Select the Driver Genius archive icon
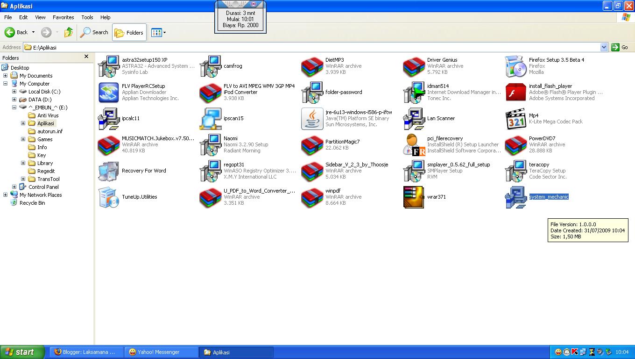635x359 pixels. (414, 66)
